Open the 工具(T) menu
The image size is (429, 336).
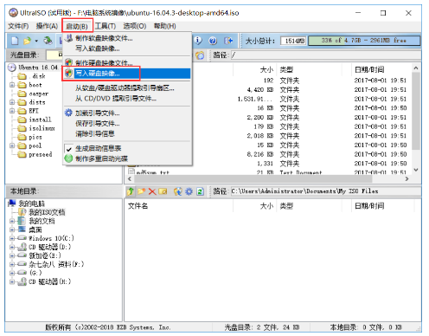(x=106, y=26)
